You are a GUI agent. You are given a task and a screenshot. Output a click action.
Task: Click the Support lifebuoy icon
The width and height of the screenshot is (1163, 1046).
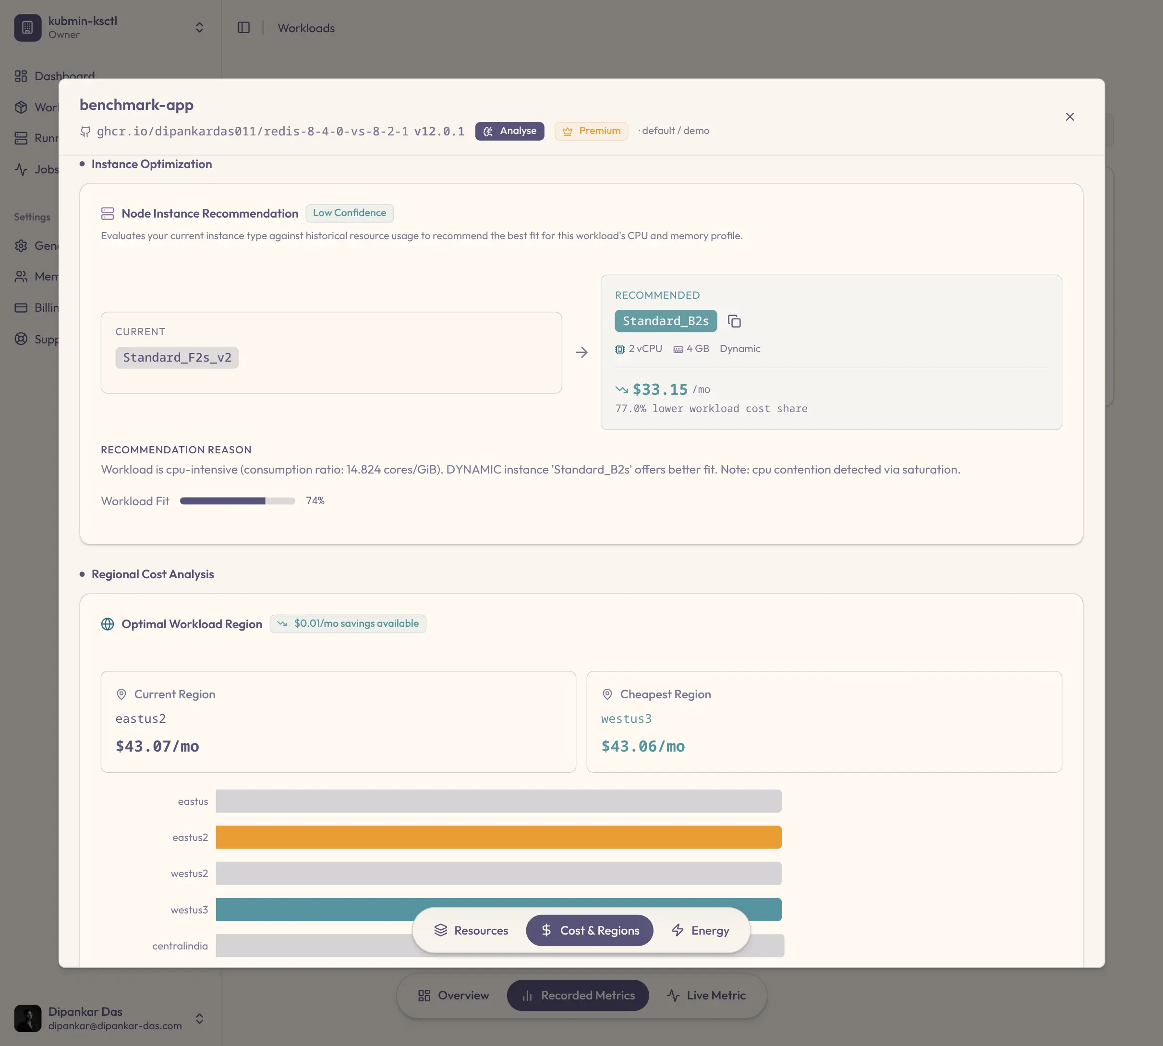(21, 339)
